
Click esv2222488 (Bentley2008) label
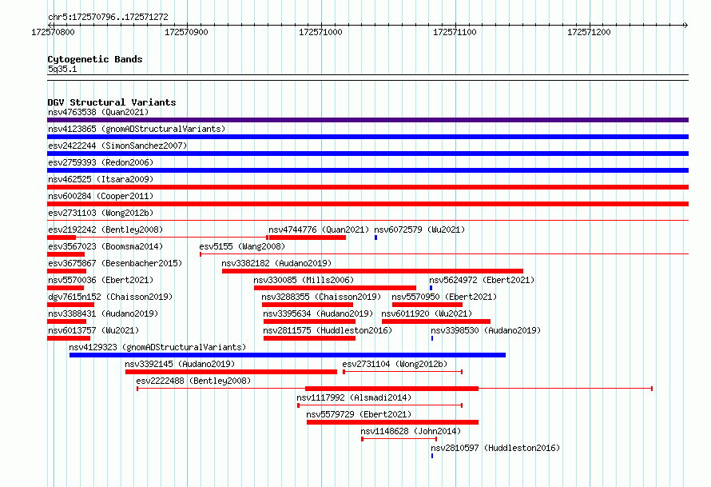click(x=193, y=381)
